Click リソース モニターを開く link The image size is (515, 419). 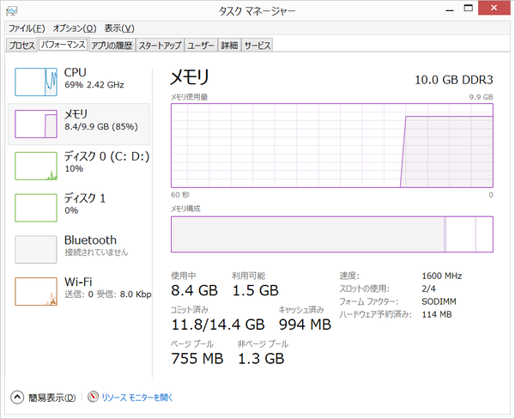click(x=137, y=398)
